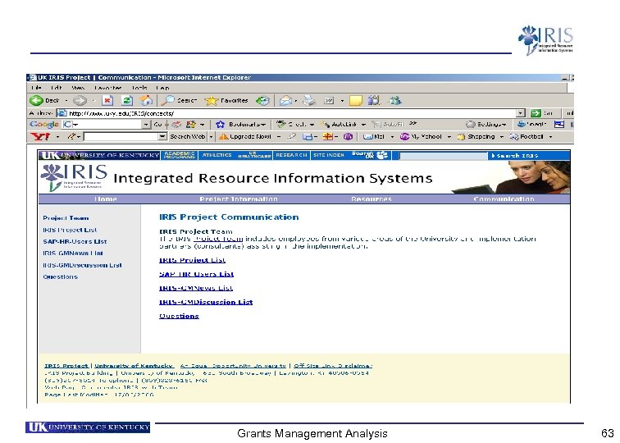Open IRIS-GMNews List link in main content
The height and width of the screenshot is (443, 620).
[196, 288]
